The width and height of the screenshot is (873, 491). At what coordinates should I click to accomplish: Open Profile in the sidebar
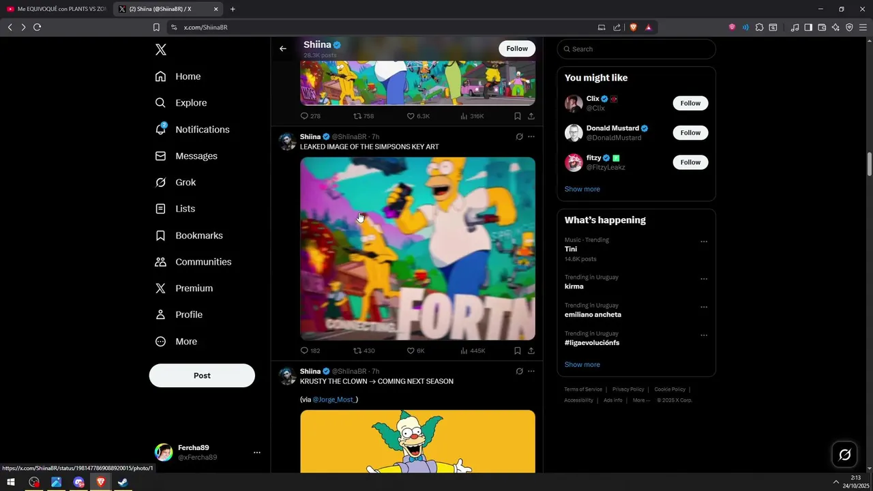click(x=179, y=314)
